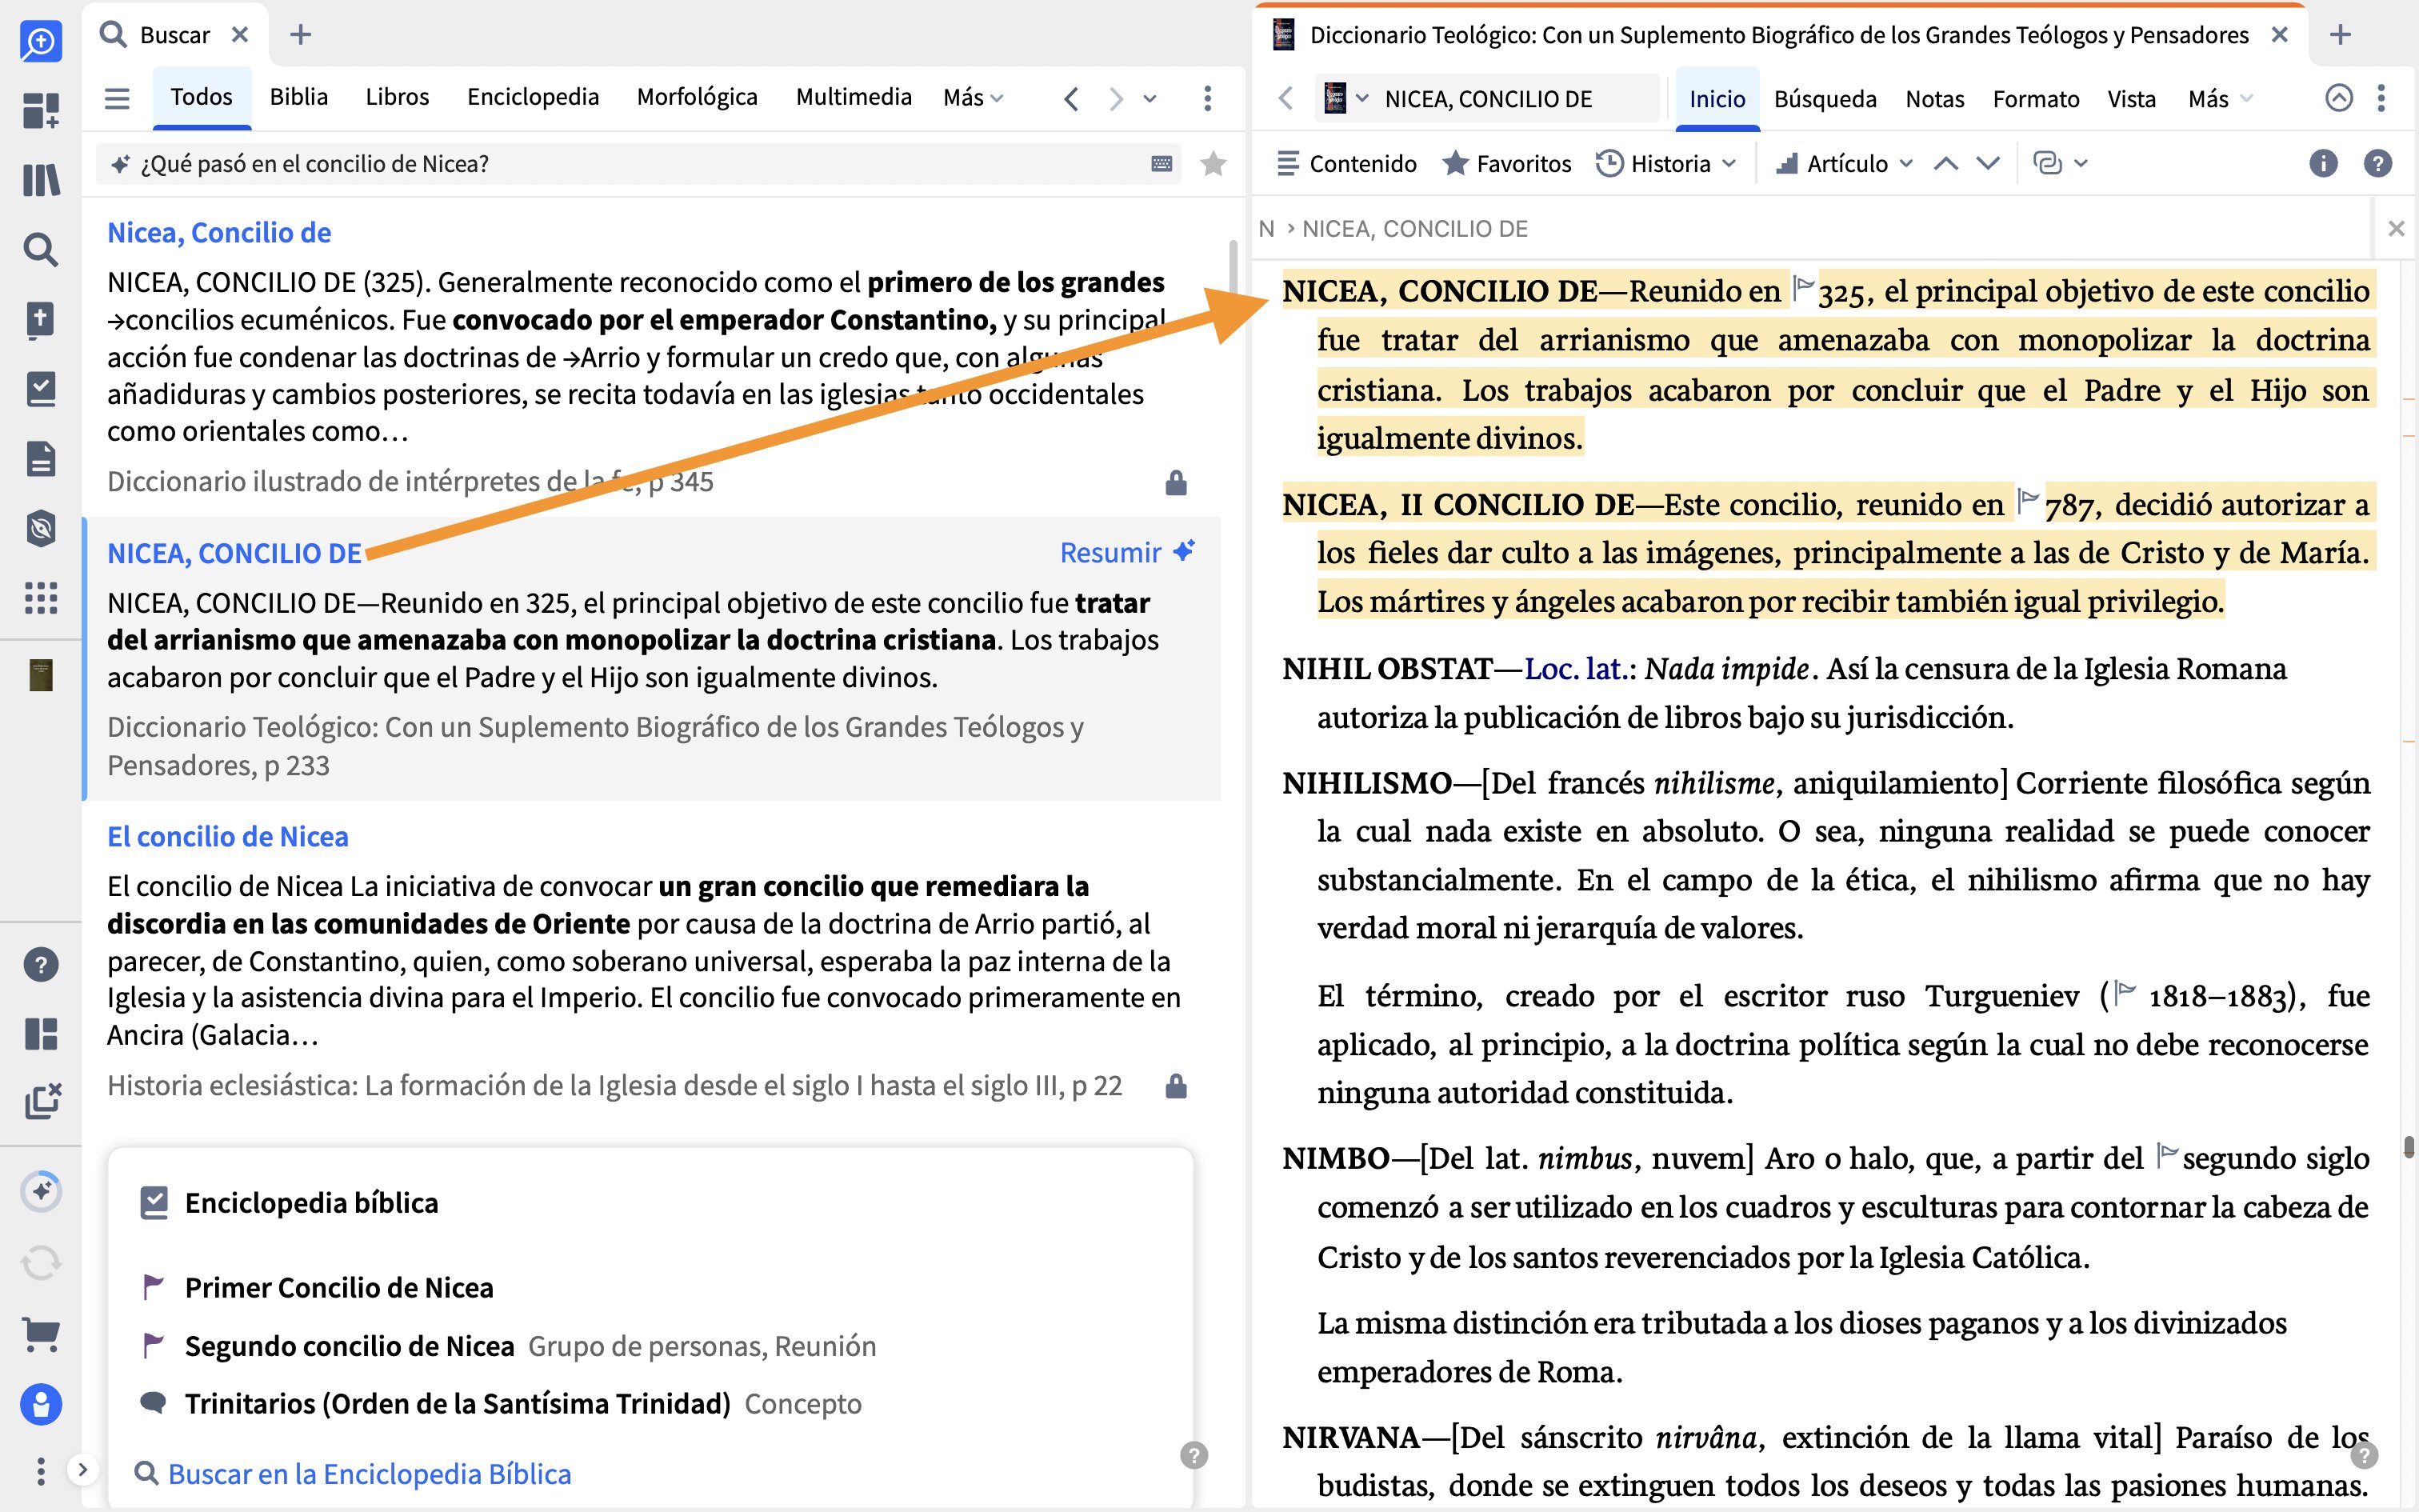Open the grid apps icon in sidebar
2419x1512 pixels.
[x=41, y=598]
